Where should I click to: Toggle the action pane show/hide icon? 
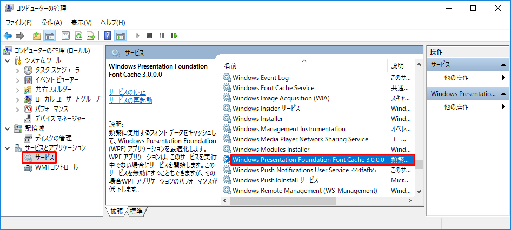pyautogui.click(x=121, y=36)
